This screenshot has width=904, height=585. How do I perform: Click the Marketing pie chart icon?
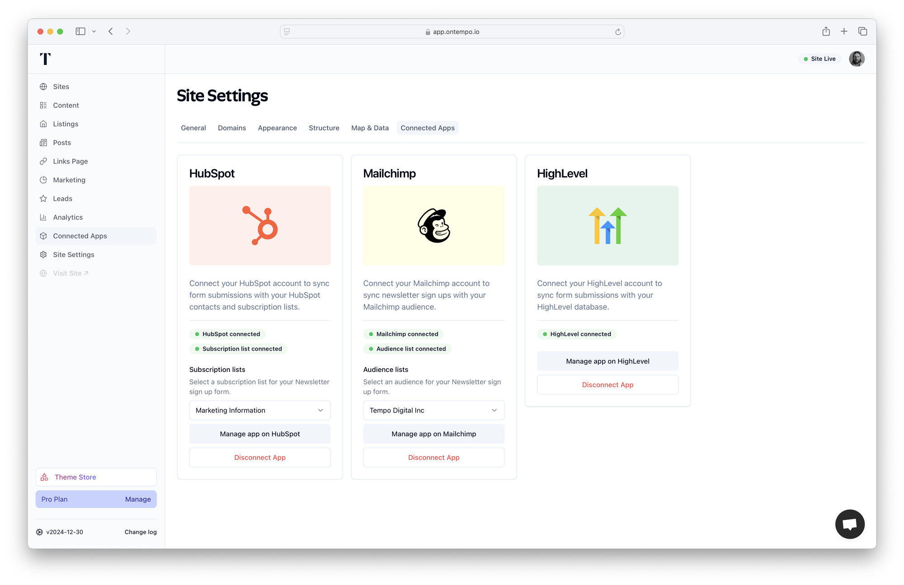pyautogui.click(x=43, y=180)
